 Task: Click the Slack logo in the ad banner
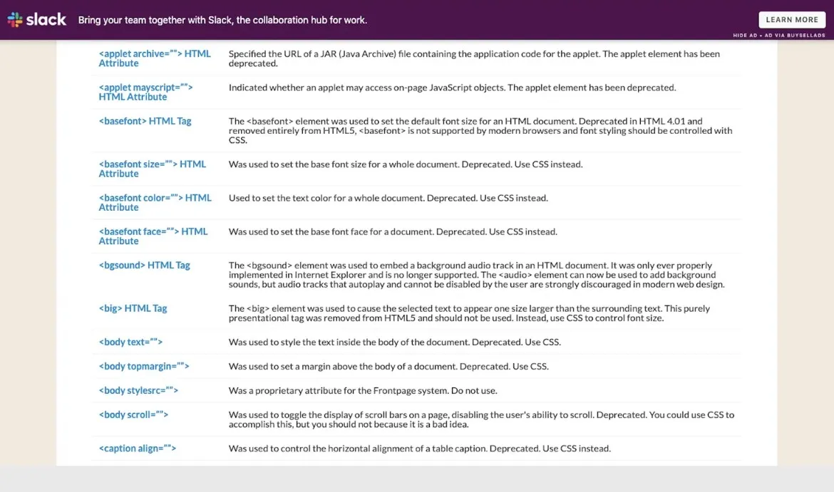point(36,20)
